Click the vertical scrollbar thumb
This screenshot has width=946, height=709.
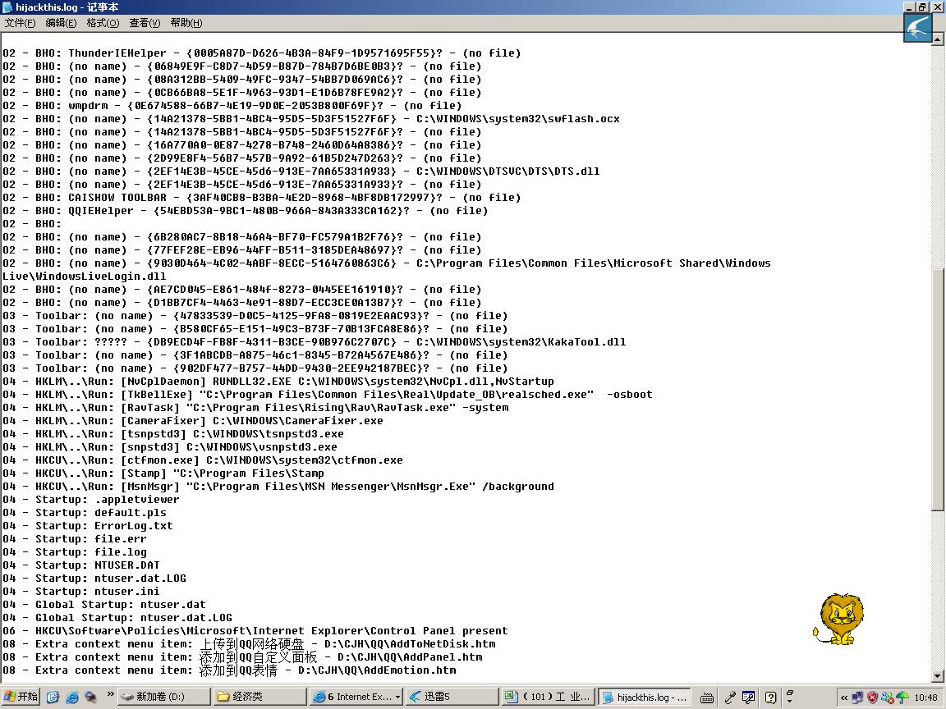pos(938,389)
